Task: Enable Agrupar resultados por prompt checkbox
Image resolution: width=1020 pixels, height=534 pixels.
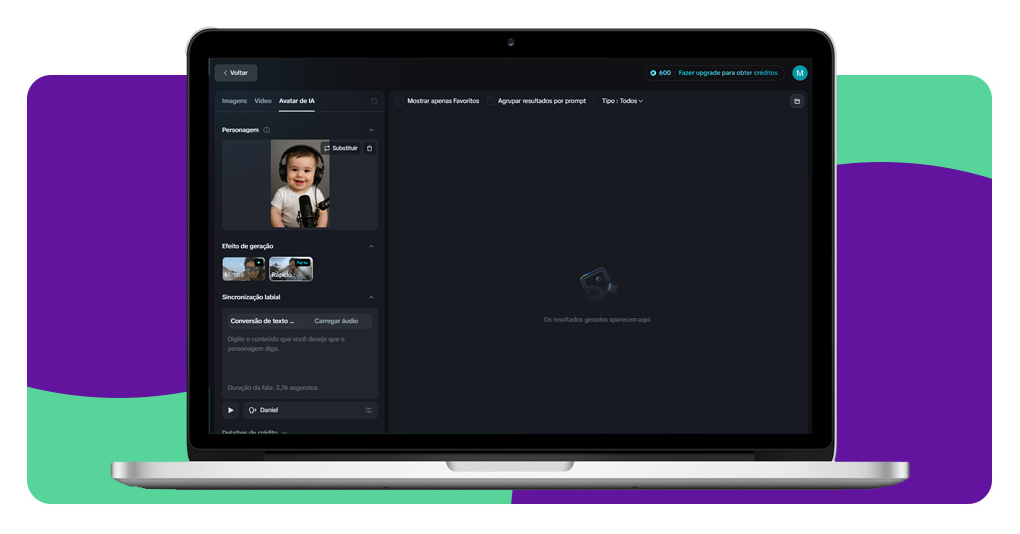Action: coord(491,101)
